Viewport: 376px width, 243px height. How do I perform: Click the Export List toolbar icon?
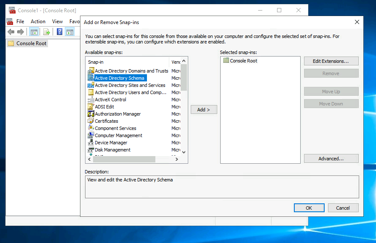(46, 32)
